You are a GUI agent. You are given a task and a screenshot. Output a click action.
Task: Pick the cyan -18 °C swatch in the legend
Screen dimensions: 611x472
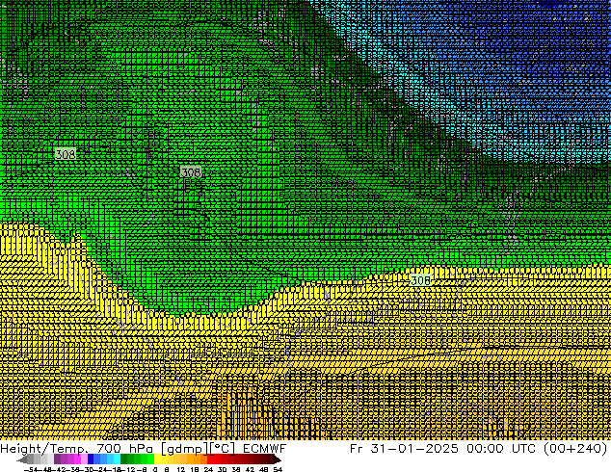tap(117, 459)
